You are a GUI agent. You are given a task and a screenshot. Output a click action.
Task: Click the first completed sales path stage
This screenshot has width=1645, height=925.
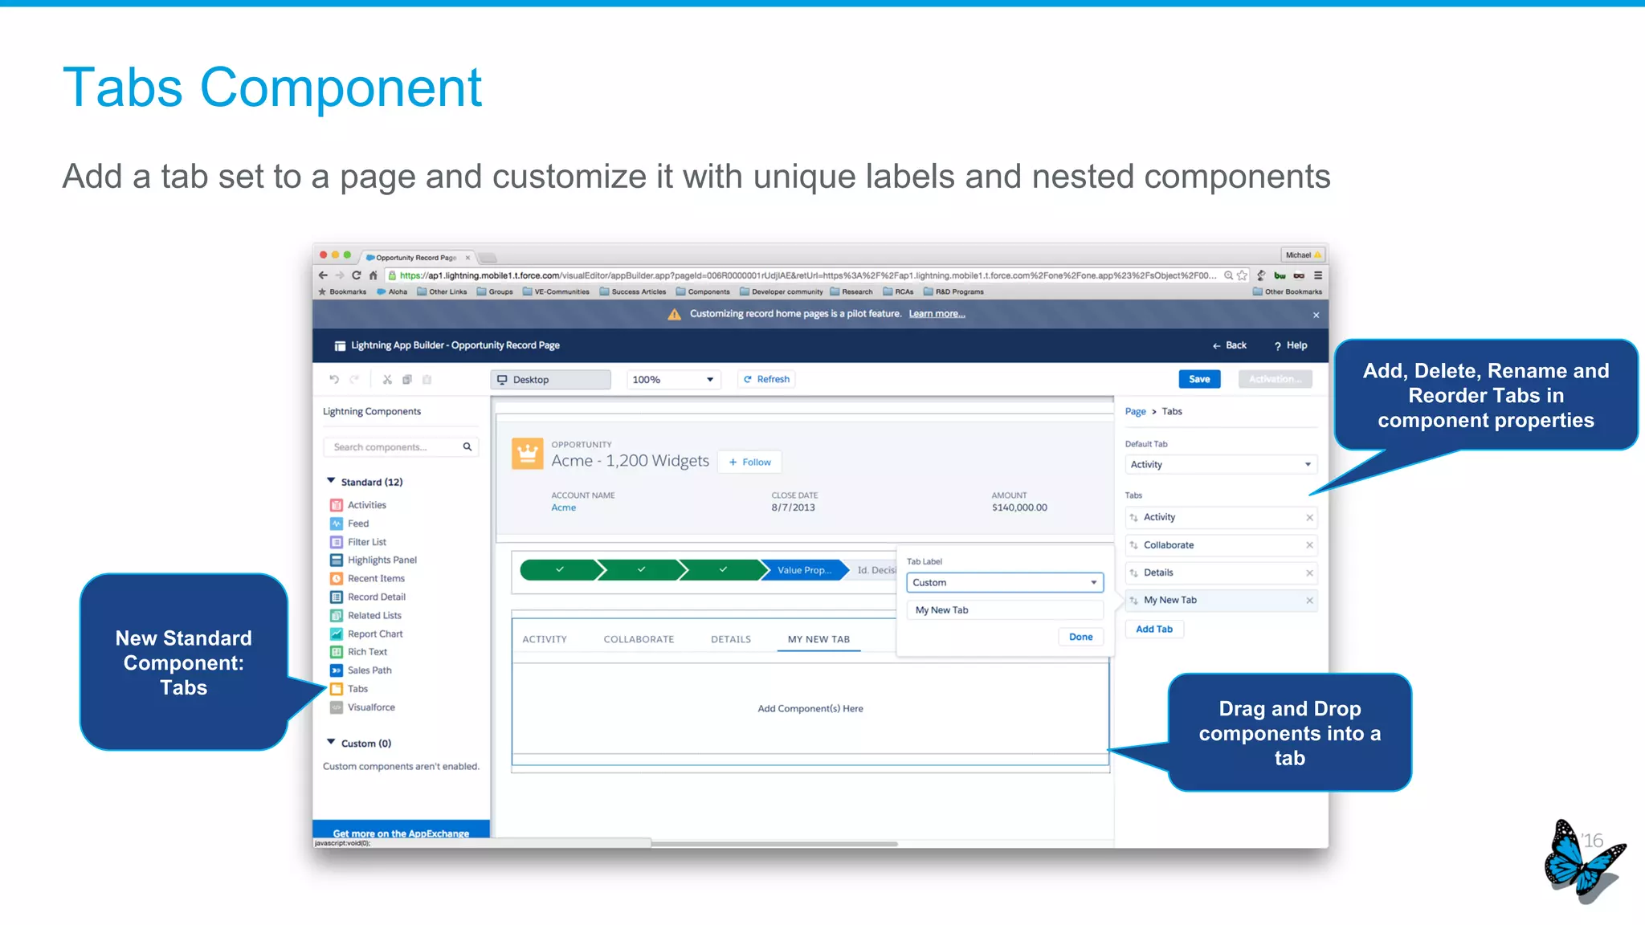pos(560,570)
